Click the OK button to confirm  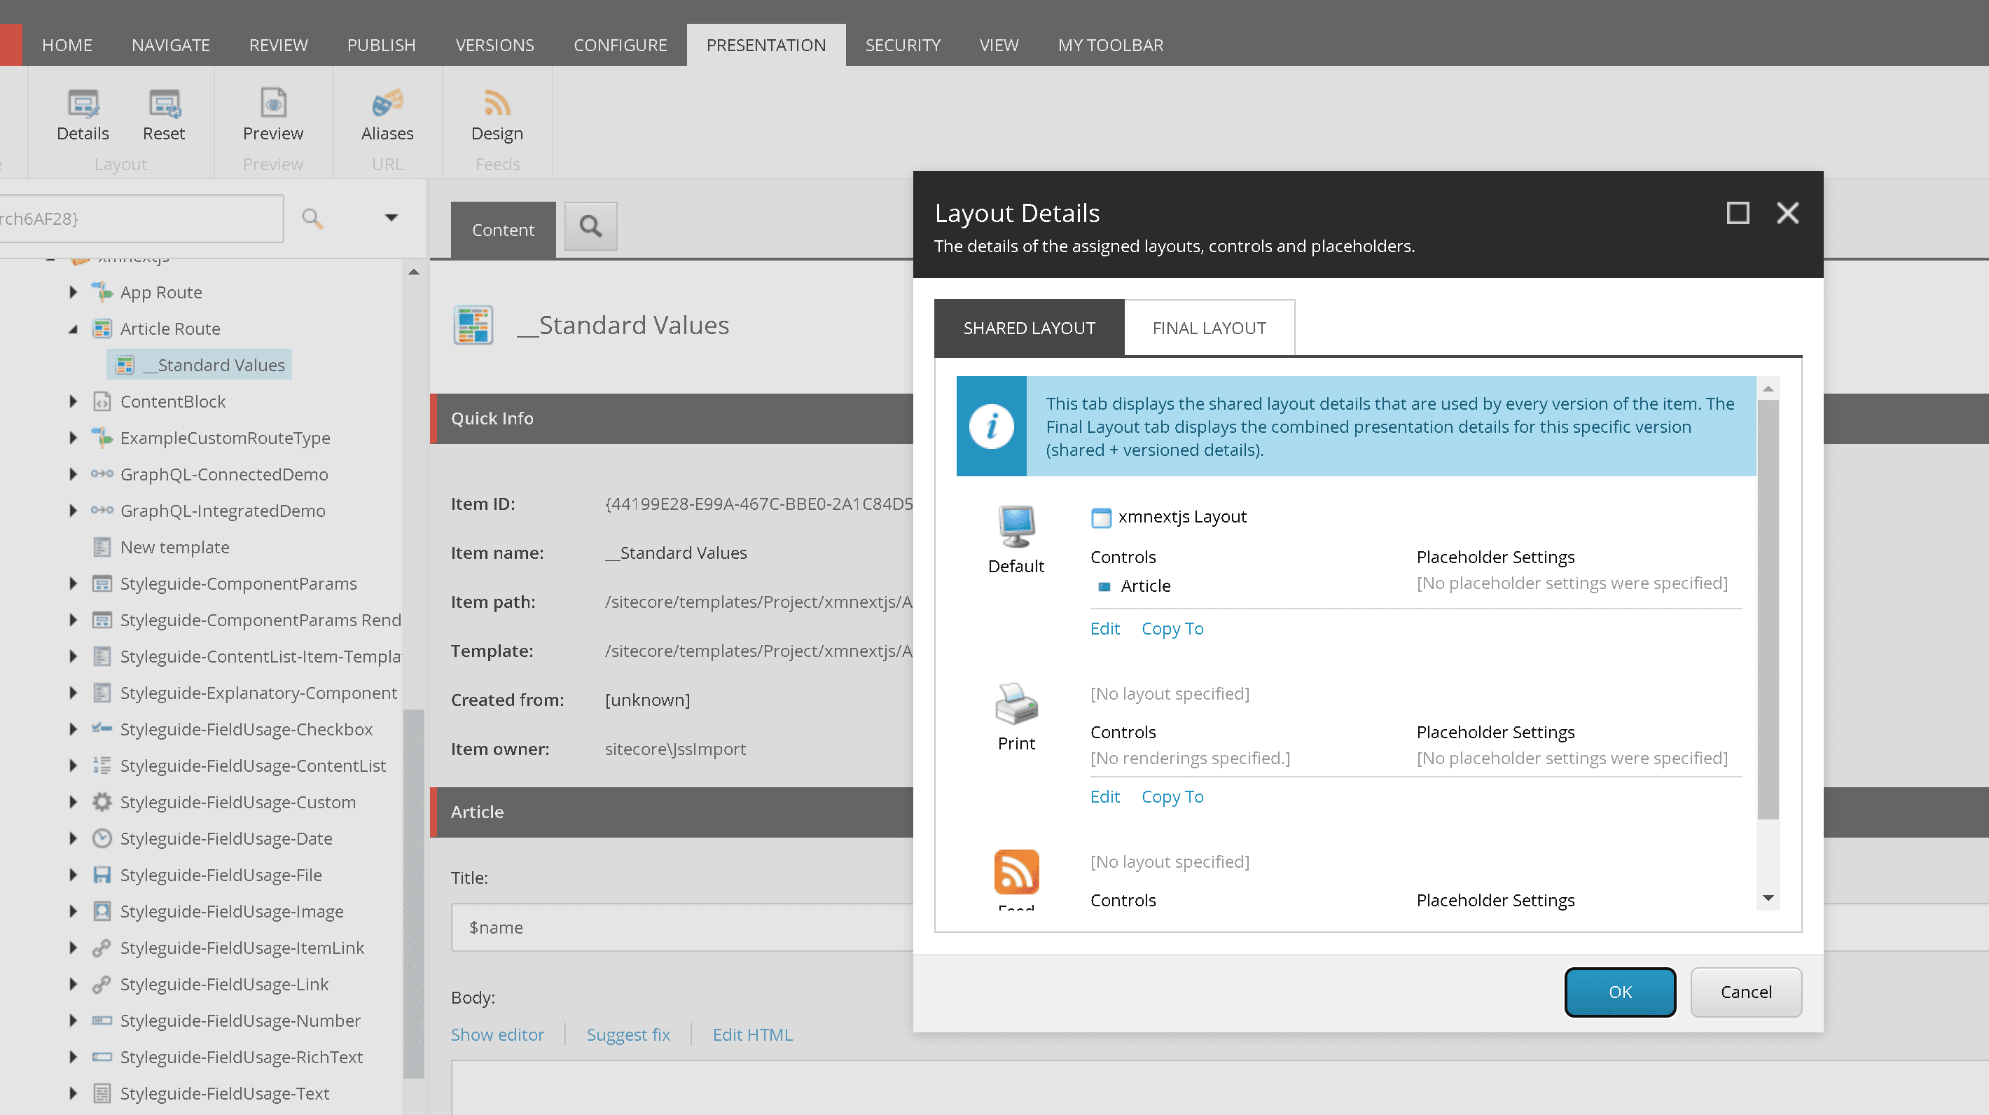point(1619,992)
